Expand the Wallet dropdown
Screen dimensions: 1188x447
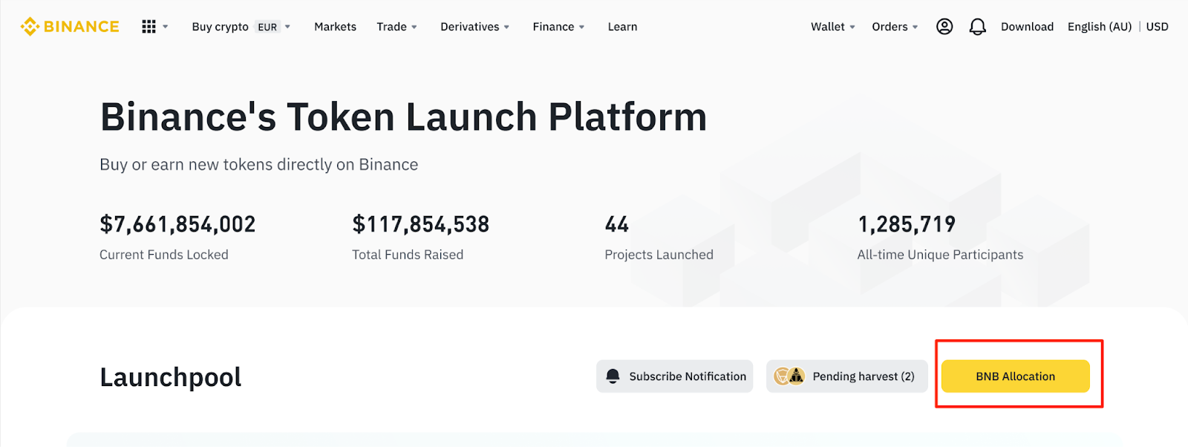pos(832,27)
